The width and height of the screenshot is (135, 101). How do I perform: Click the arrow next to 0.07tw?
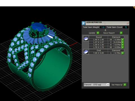[123, 45]
